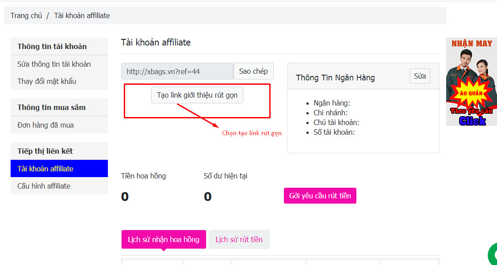The image size is (497, 265).
Task: Click the Thông tin mua sắm sidebar heading
Action: pyautogui.click(x=52, y=107)
